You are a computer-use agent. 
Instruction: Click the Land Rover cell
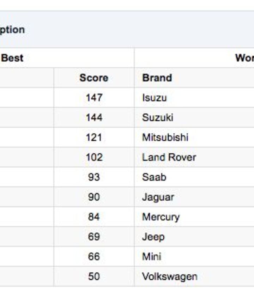(169, 157)
